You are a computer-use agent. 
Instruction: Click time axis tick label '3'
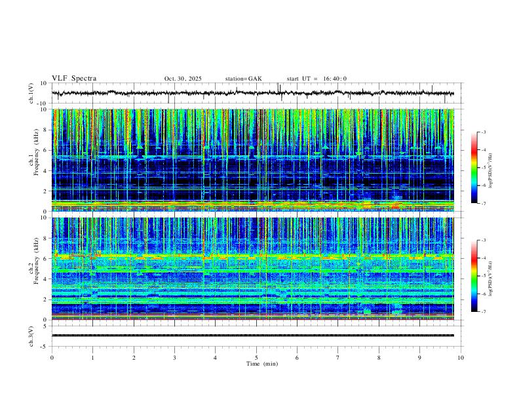(x=174, y=358)
